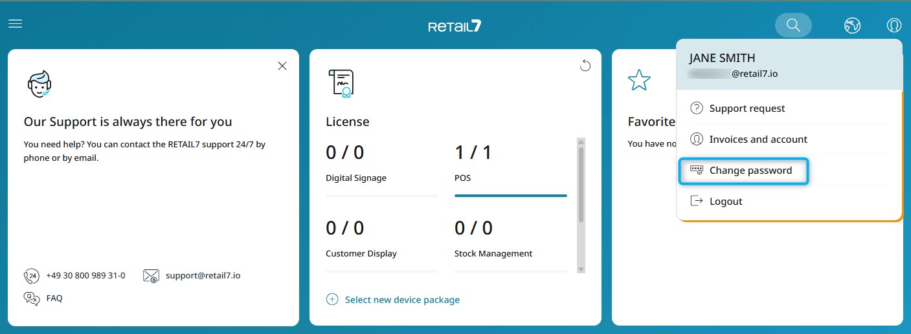Viewport: 911px width, 334px height.
Task: Click the FAQ chat icon
Action: click(31, 298)
